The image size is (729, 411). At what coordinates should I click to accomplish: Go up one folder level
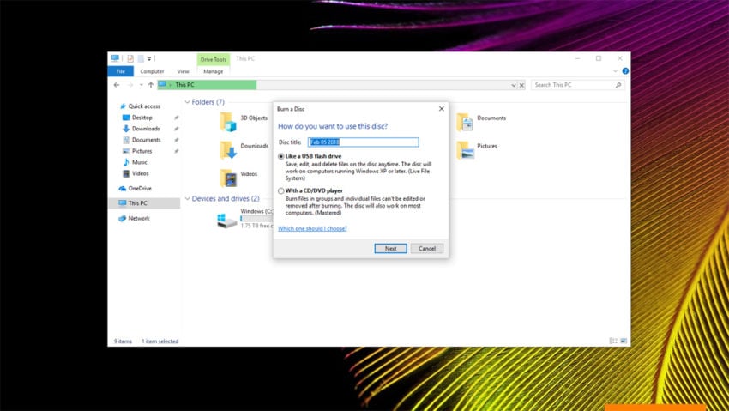151,85
